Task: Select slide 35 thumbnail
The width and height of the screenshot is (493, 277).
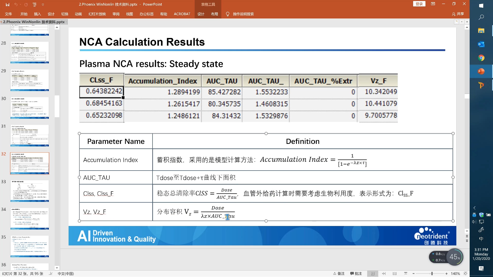Action: [30, 246]
